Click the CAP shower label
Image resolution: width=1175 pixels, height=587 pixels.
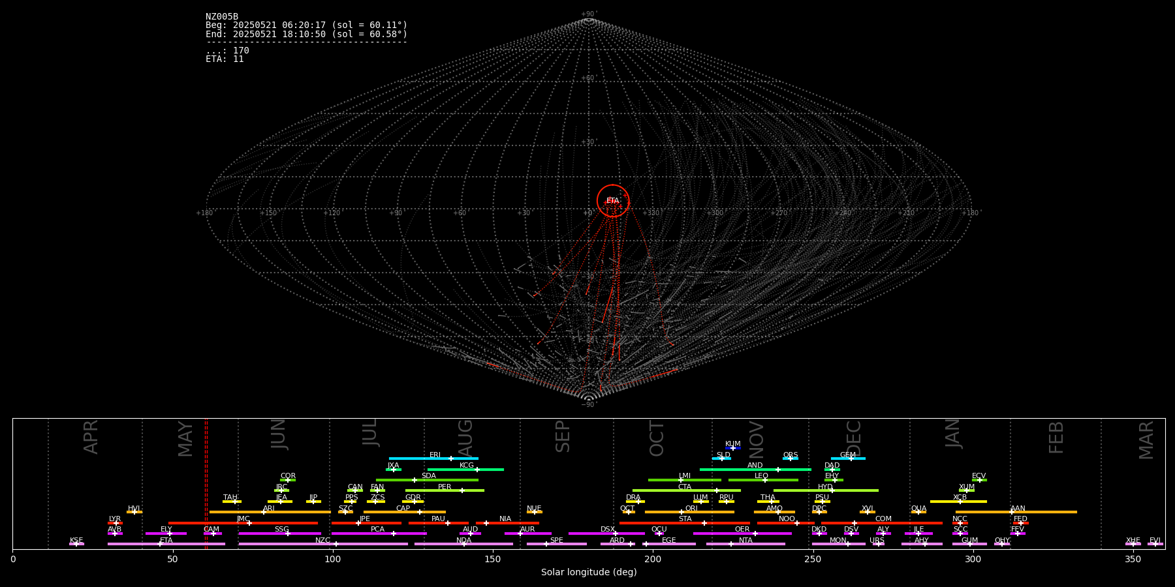click(403, 509)
